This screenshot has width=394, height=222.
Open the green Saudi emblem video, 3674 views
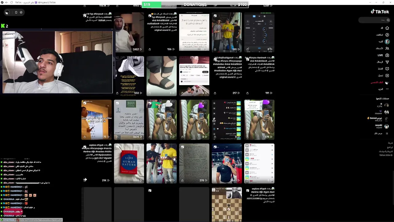(x=129, y=120)
